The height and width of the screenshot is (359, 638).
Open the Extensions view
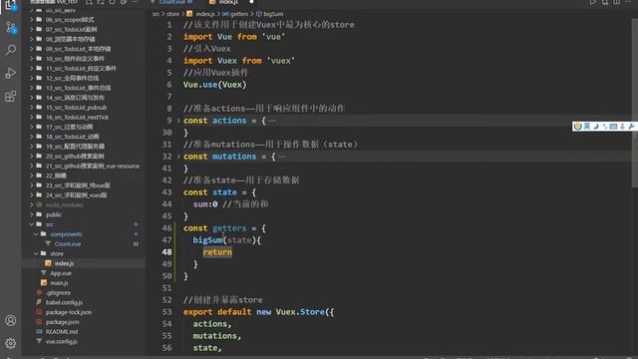click(x=11, y=97)
